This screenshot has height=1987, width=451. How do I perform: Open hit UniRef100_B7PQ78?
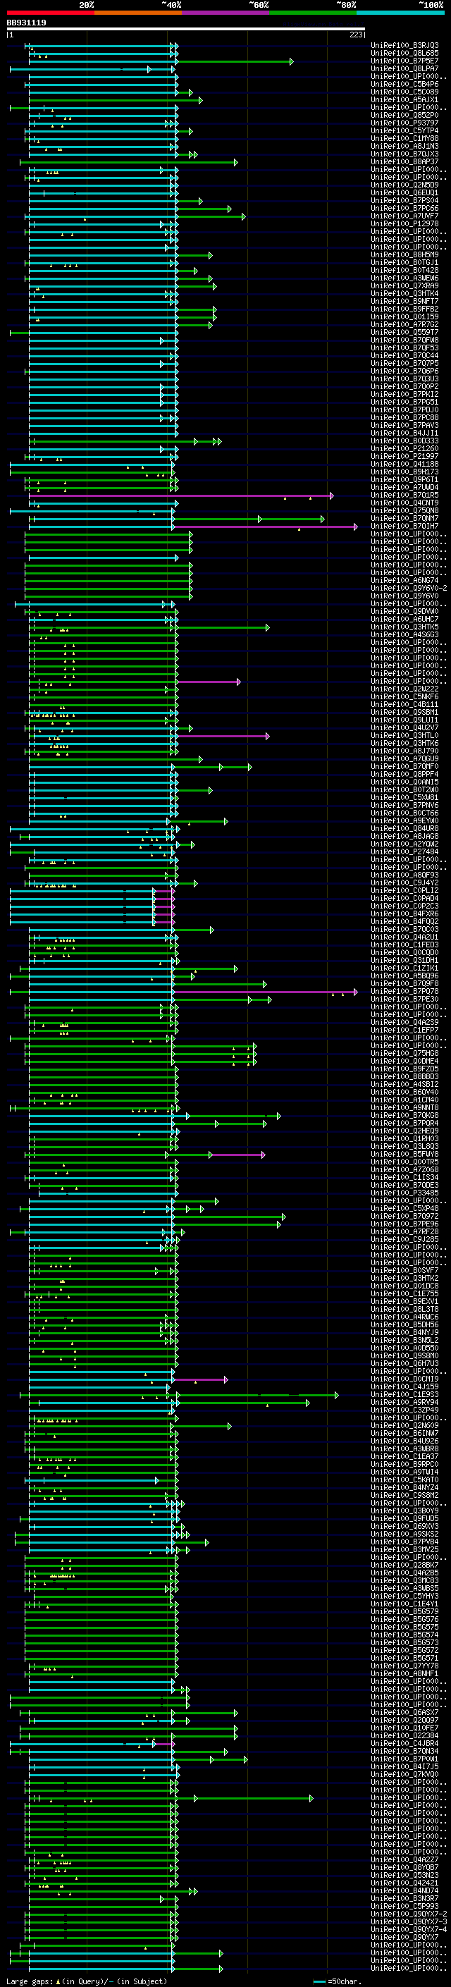tap(404, 991)
